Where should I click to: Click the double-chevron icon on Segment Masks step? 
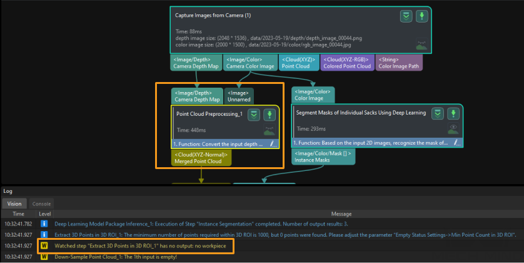click(x=438, y=113)
